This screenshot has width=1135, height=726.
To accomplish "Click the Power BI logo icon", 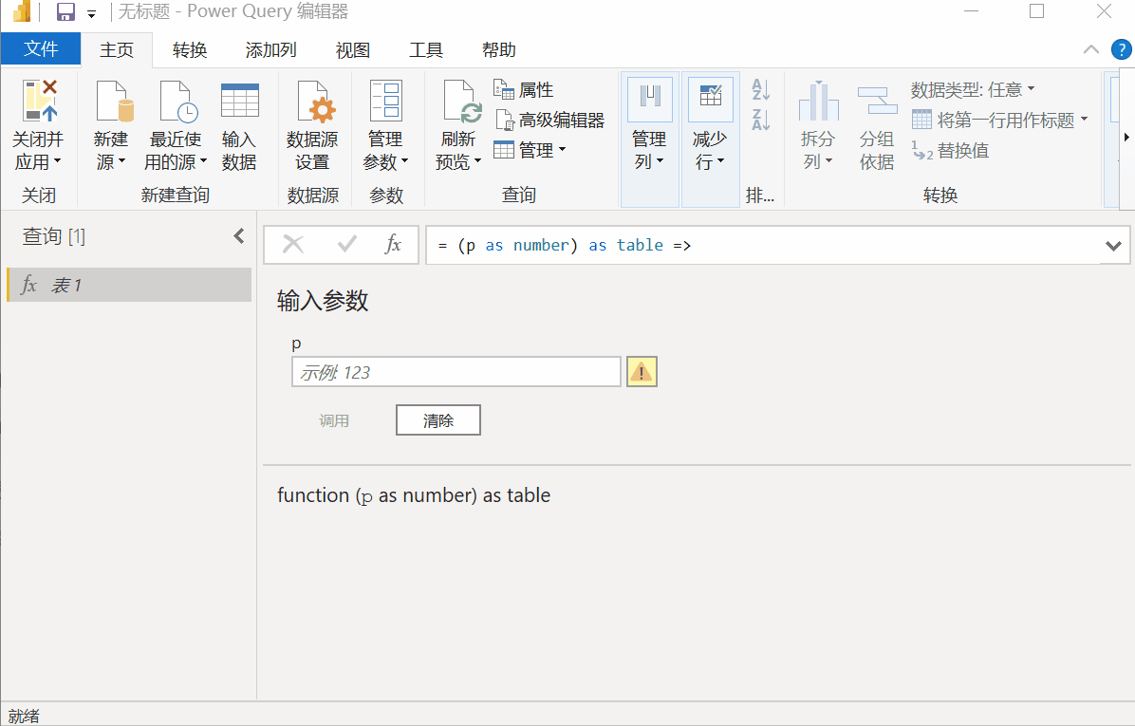I will tap(22, 10).
